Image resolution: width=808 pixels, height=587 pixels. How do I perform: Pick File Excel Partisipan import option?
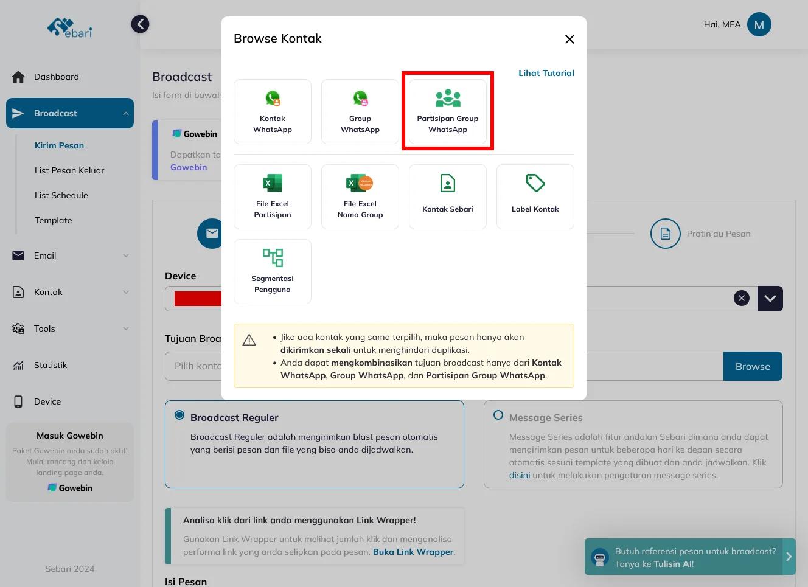click(273, 196)
